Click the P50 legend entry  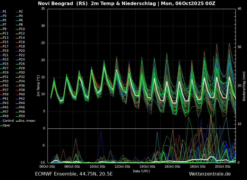coord(22,116)
